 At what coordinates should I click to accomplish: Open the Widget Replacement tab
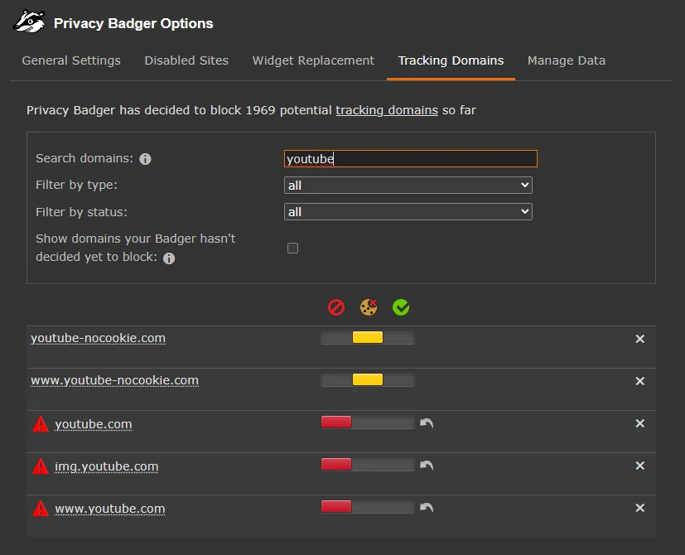(x=313, y=60)
